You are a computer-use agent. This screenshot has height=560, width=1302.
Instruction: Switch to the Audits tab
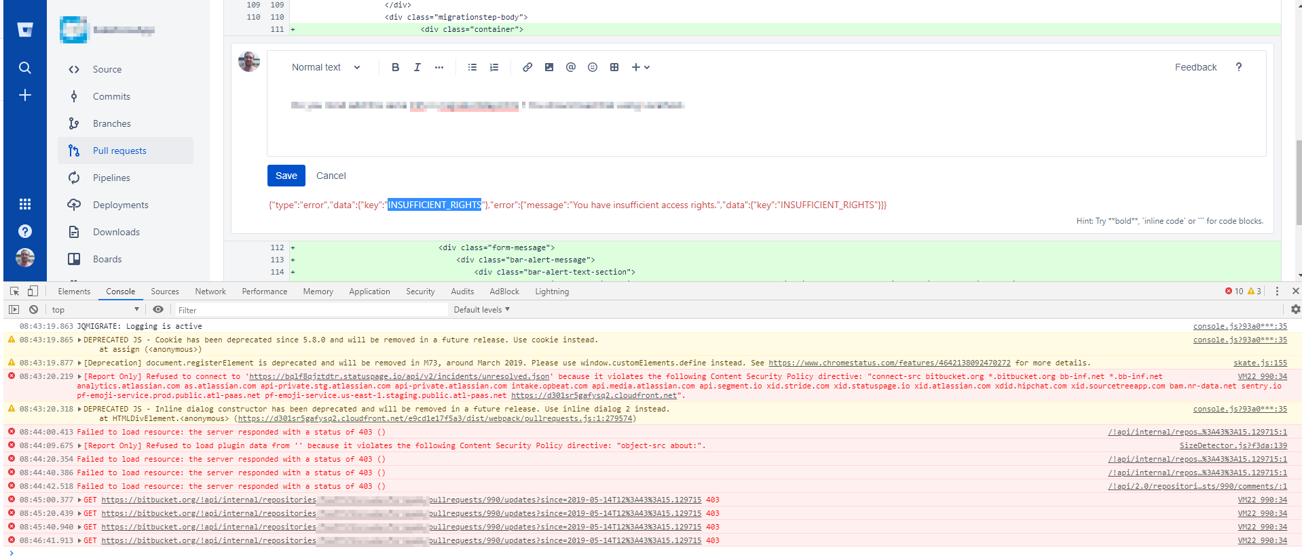click(462, 292)
